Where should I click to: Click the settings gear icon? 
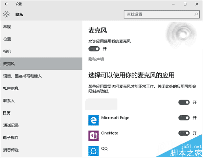click(x=6, y=14)
